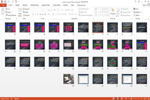Click the Cut scissors command
This screenshot has height=100, width=150.
click(7, 9)
